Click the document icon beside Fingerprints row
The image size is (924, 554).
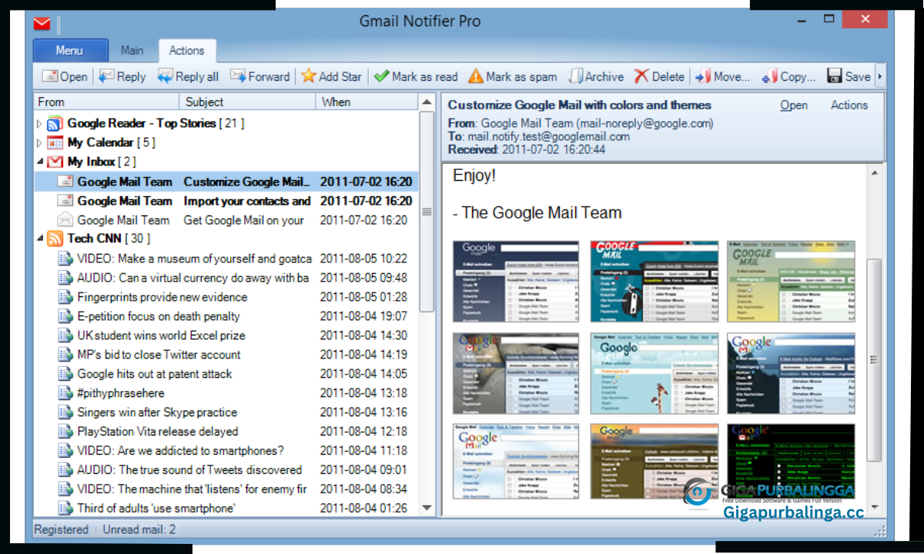(x=65, y=297)
